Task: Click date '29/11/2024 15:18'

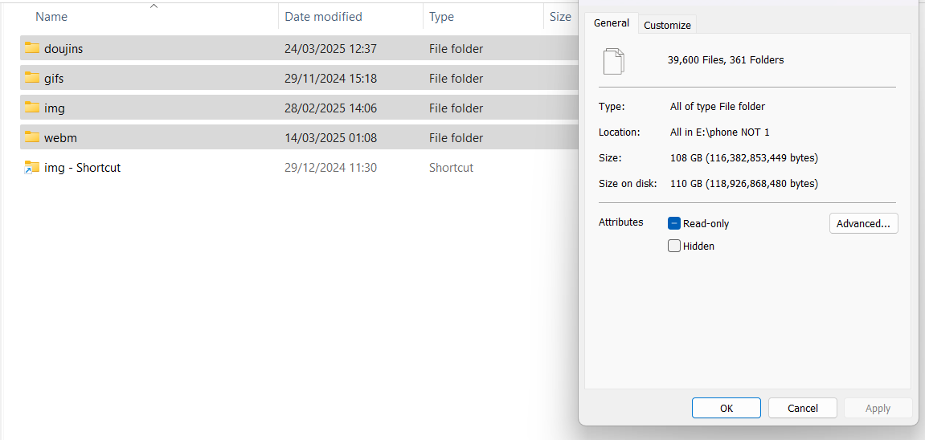Action: (330, 79)
